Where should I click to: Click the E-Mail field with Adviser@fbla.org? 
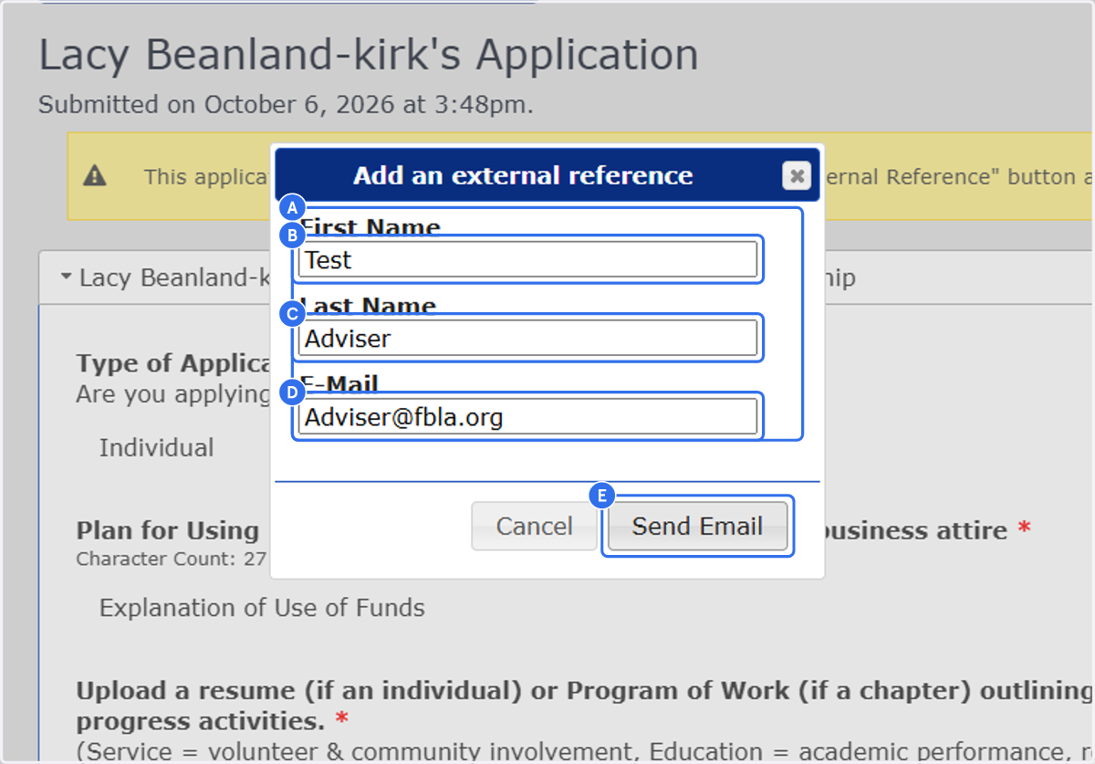(x=527, y=417)
